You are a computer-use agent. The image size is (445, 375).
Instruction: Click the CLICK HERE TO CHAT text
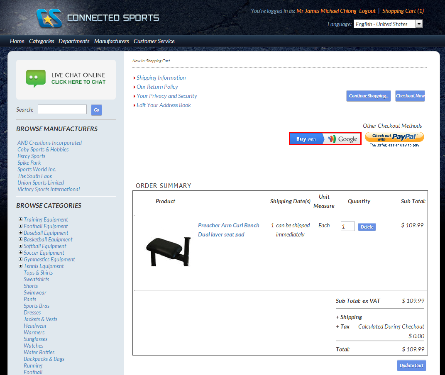point(78,82)
